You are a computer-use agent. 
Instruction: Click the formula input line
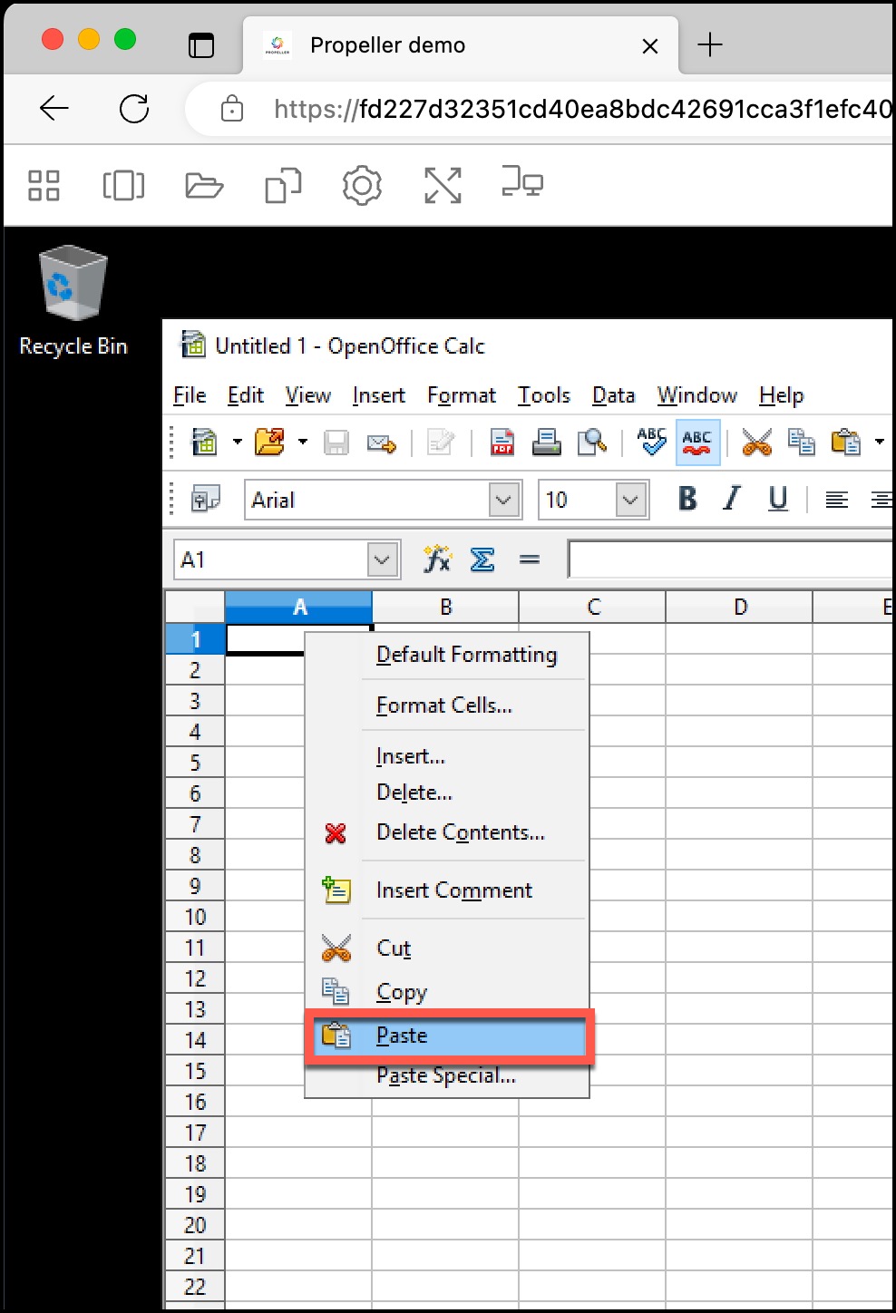731,559
